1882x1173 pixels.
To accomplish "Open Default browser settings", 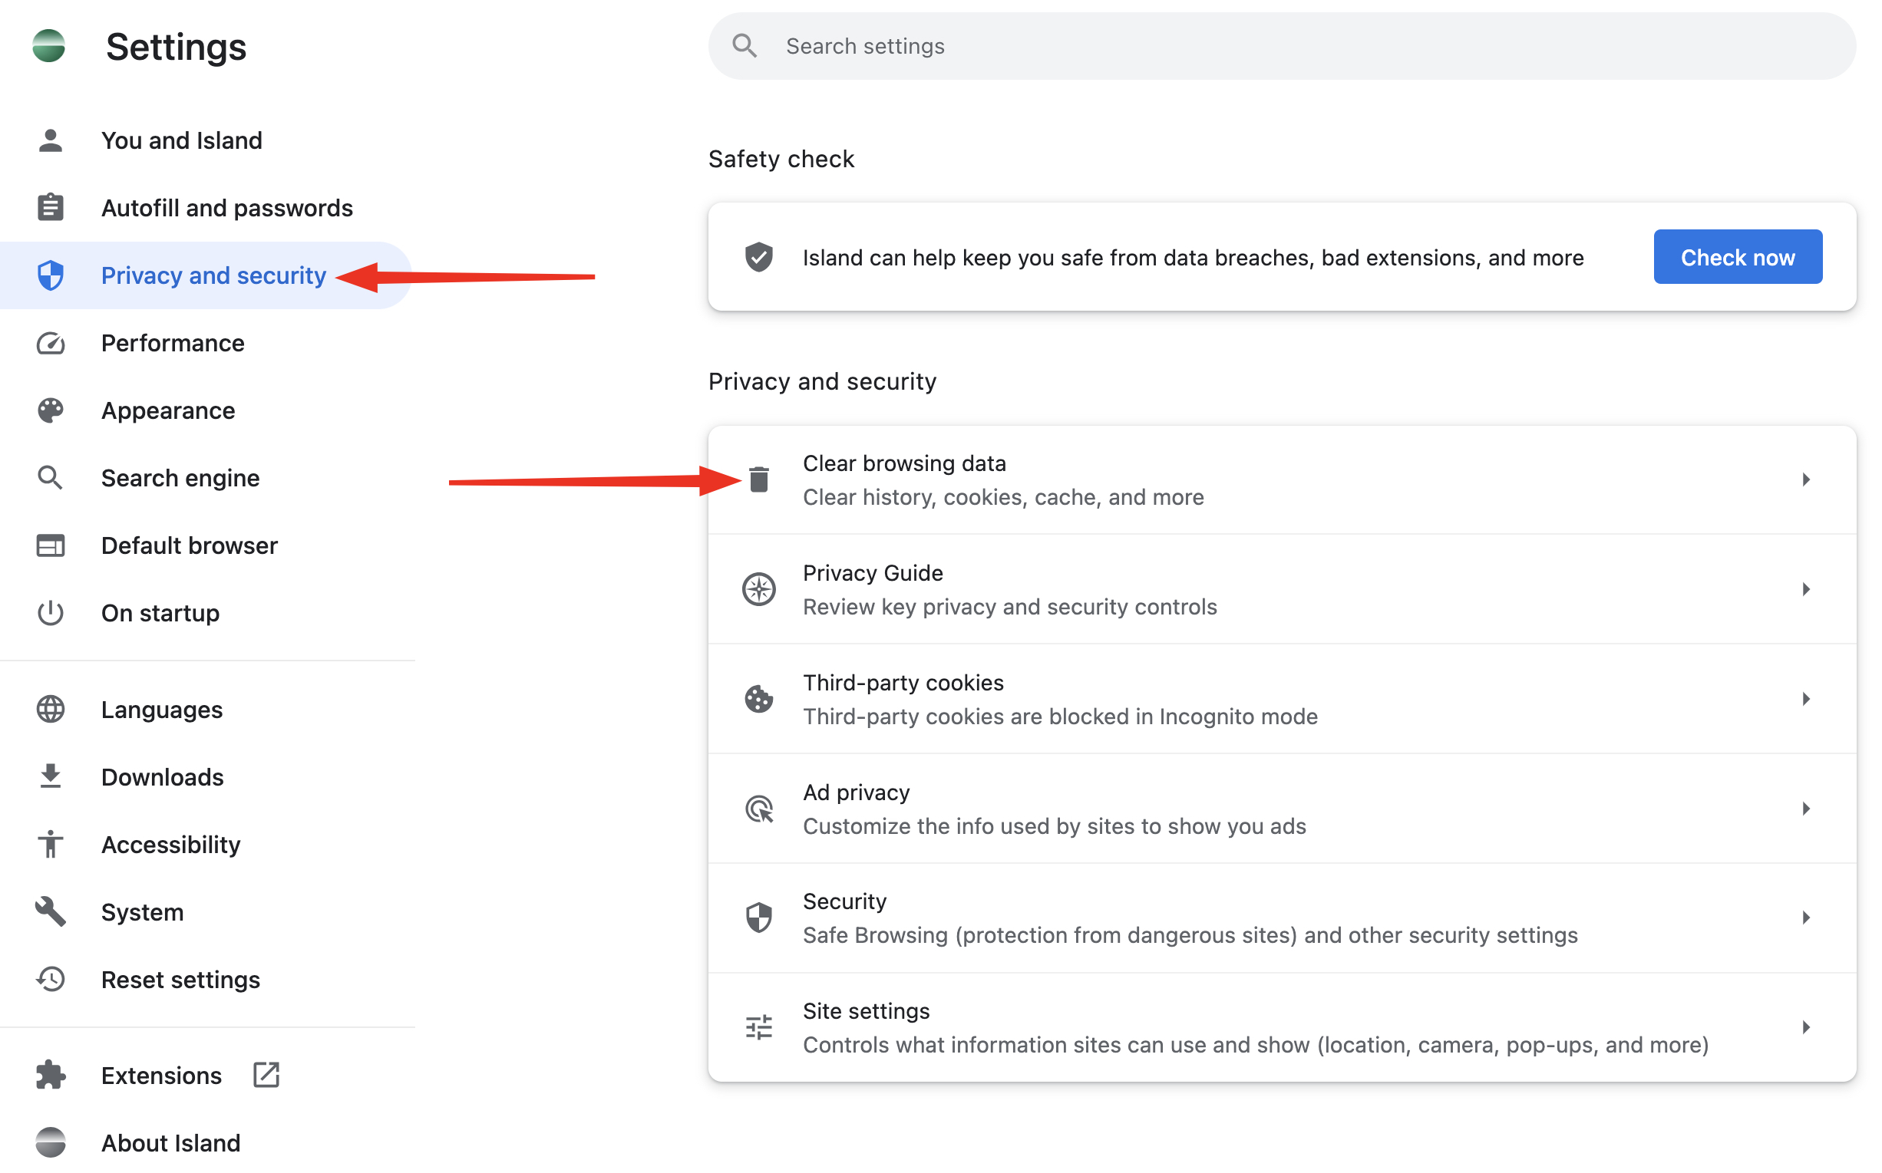I will (206, 545).
